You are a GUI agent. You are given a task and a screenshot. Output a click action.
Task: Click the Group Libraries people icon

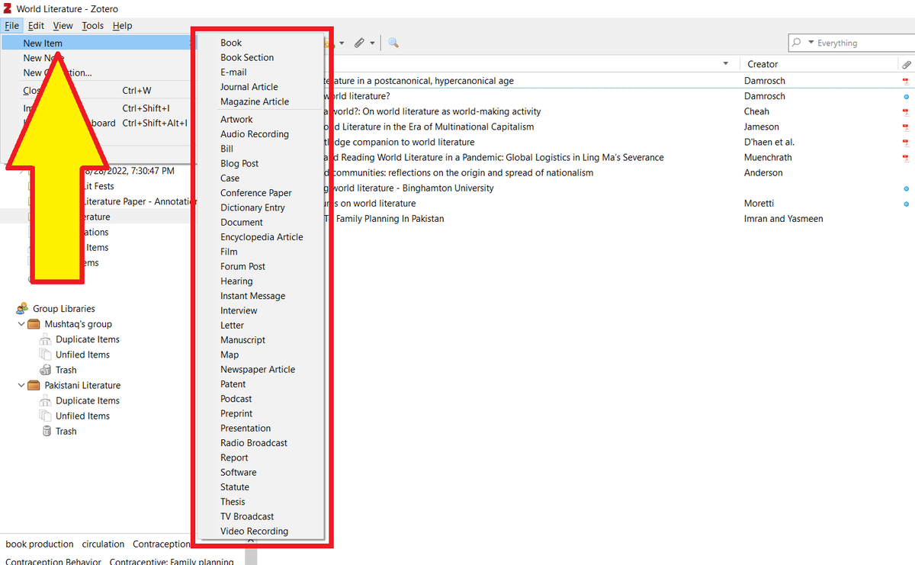pos(22,309)
